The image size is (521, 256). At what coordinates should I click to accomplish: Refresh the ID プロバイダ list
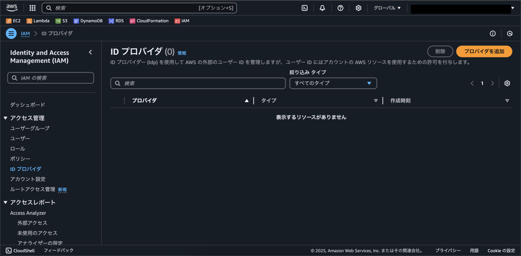pos(509,33)
